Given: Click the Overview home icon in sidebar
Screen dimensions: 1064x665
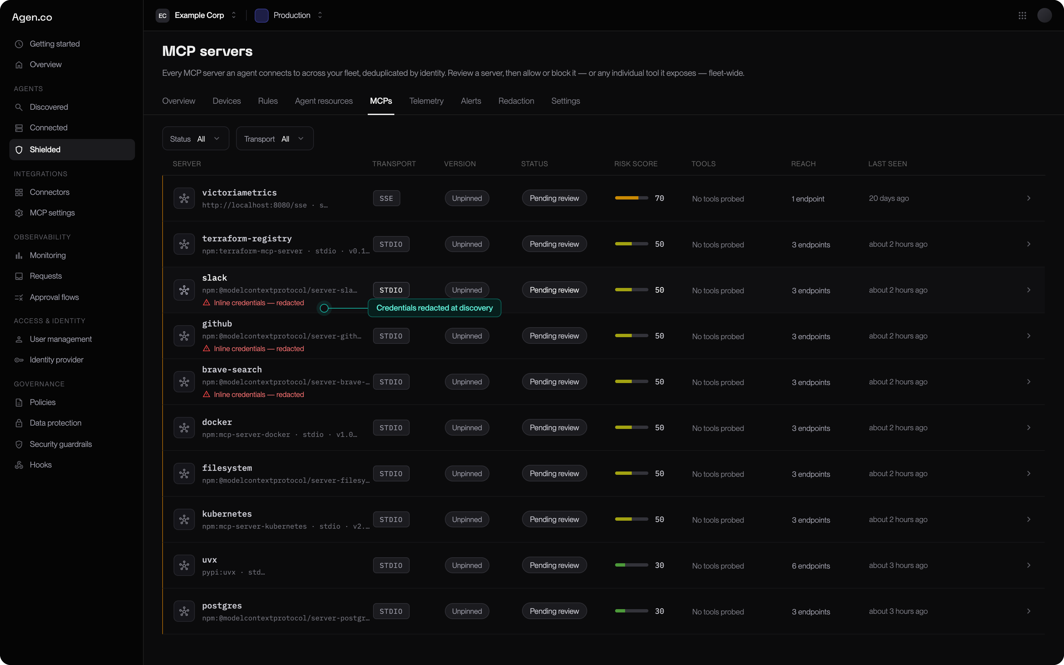Looking at the screenshot, I should 19,65.
